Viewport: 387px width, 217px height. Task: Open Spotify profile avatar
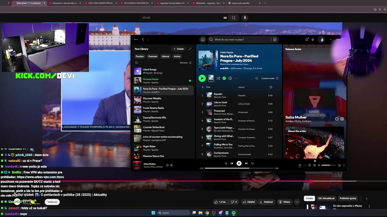click(x=321, y=39)
